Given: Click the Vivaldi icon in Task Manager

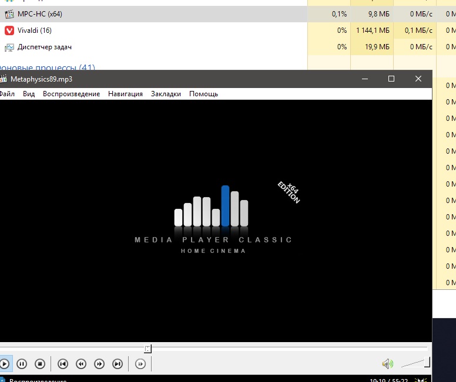Looking at the screenshot, I should pos(9,31).
